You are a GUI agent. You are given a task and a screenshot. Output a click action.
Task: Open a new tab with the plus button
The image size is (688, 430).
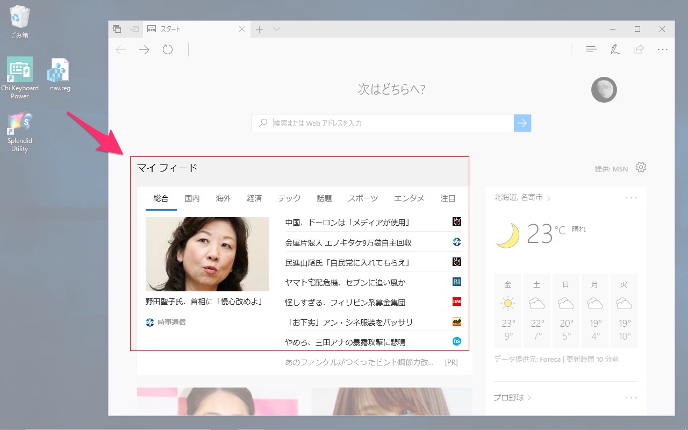tap(259, 29)
